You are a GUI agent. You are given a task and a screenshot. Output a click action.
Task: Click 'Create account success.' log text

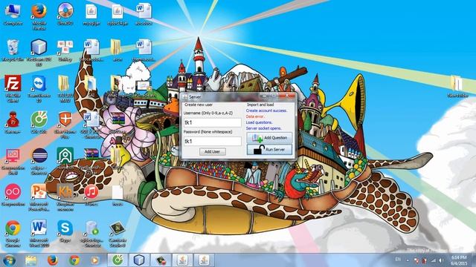coord(266,111)
